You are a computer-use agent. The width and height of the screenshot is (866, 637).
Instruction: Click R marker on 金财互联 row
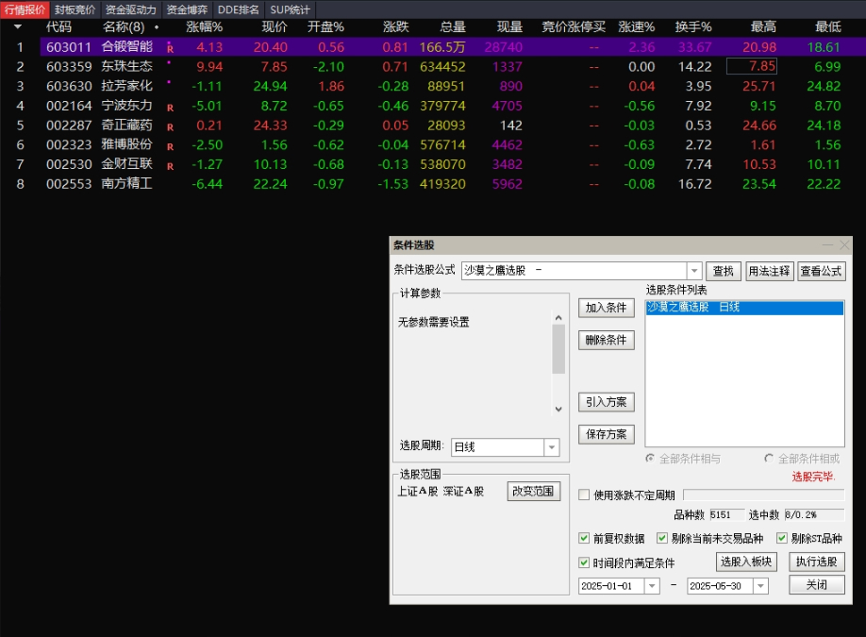170,166
